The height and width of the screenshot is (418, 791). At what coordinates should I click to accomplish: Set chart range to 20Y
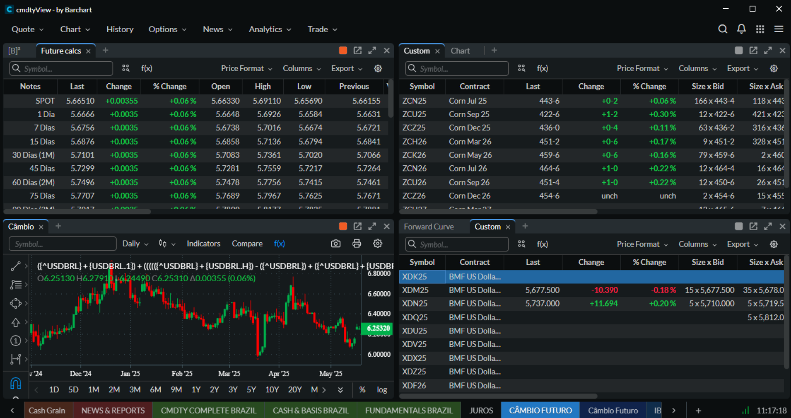(295, 389)
